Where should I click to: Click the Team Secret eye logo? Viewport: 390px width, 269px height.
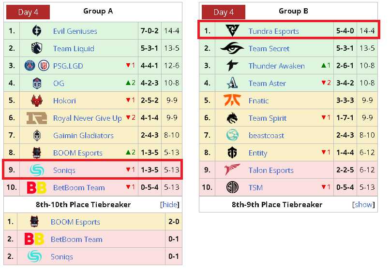tap(232, 48)
